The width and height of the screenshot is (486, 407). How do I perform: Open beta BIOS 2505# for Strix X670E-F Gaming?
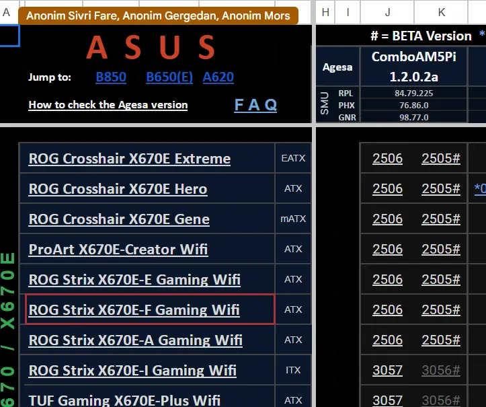pyautogui.click(x=441, y=309)
